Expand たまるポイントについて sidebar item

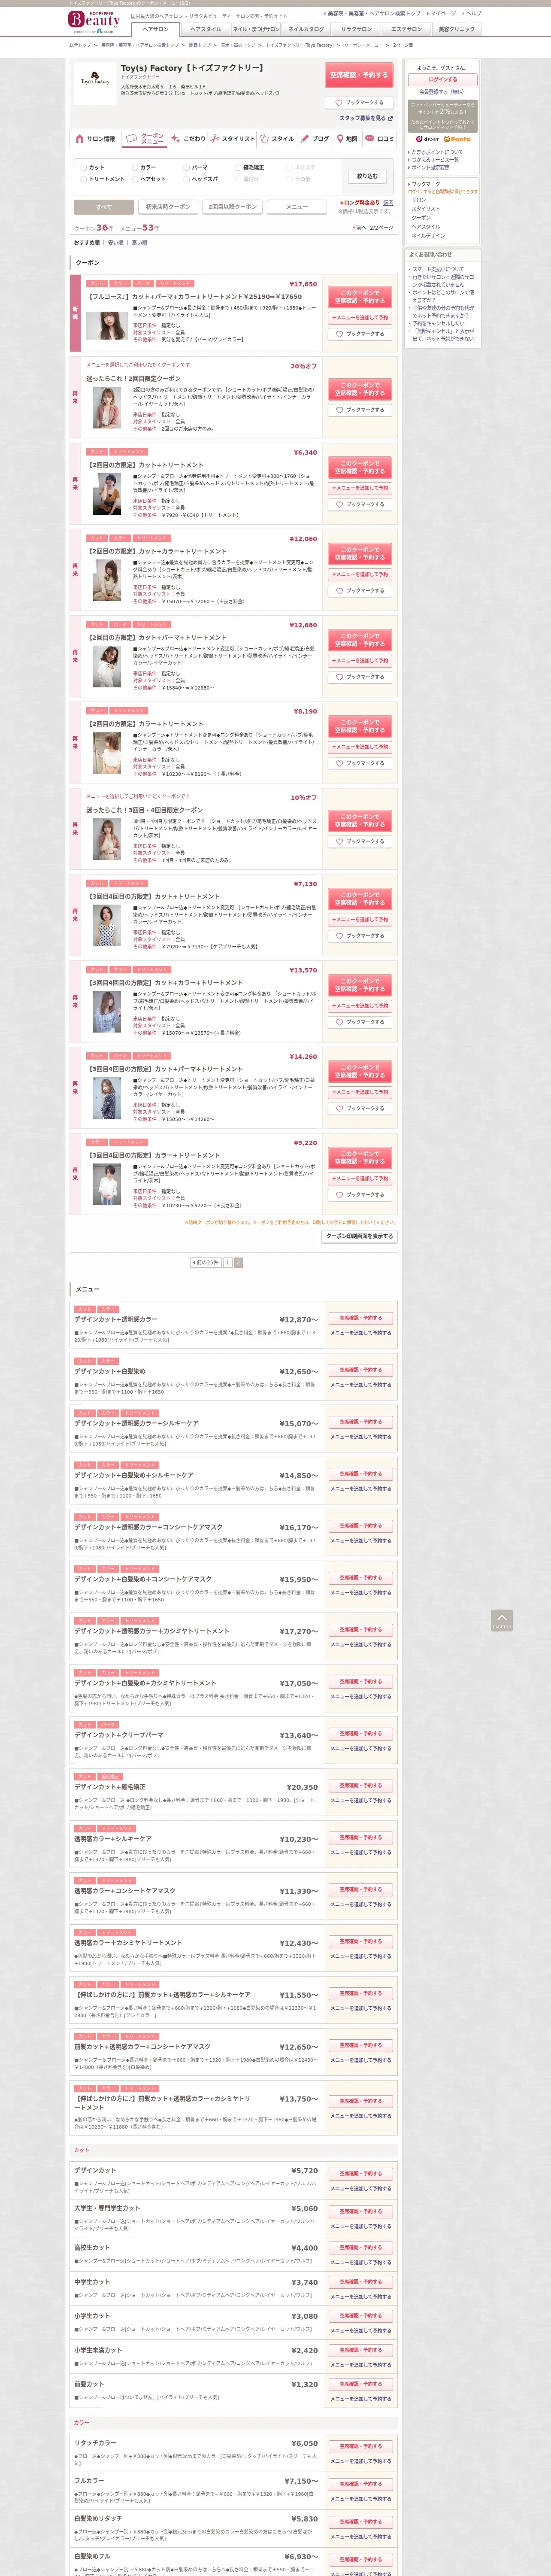[437, 152]
